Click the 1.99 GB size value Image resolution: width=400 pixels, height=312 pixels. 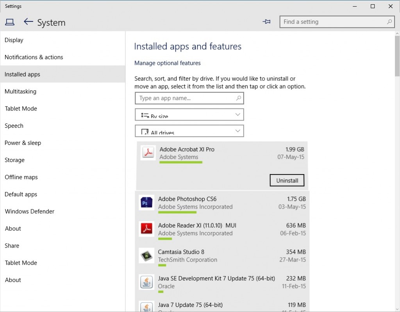coord(295,149)
